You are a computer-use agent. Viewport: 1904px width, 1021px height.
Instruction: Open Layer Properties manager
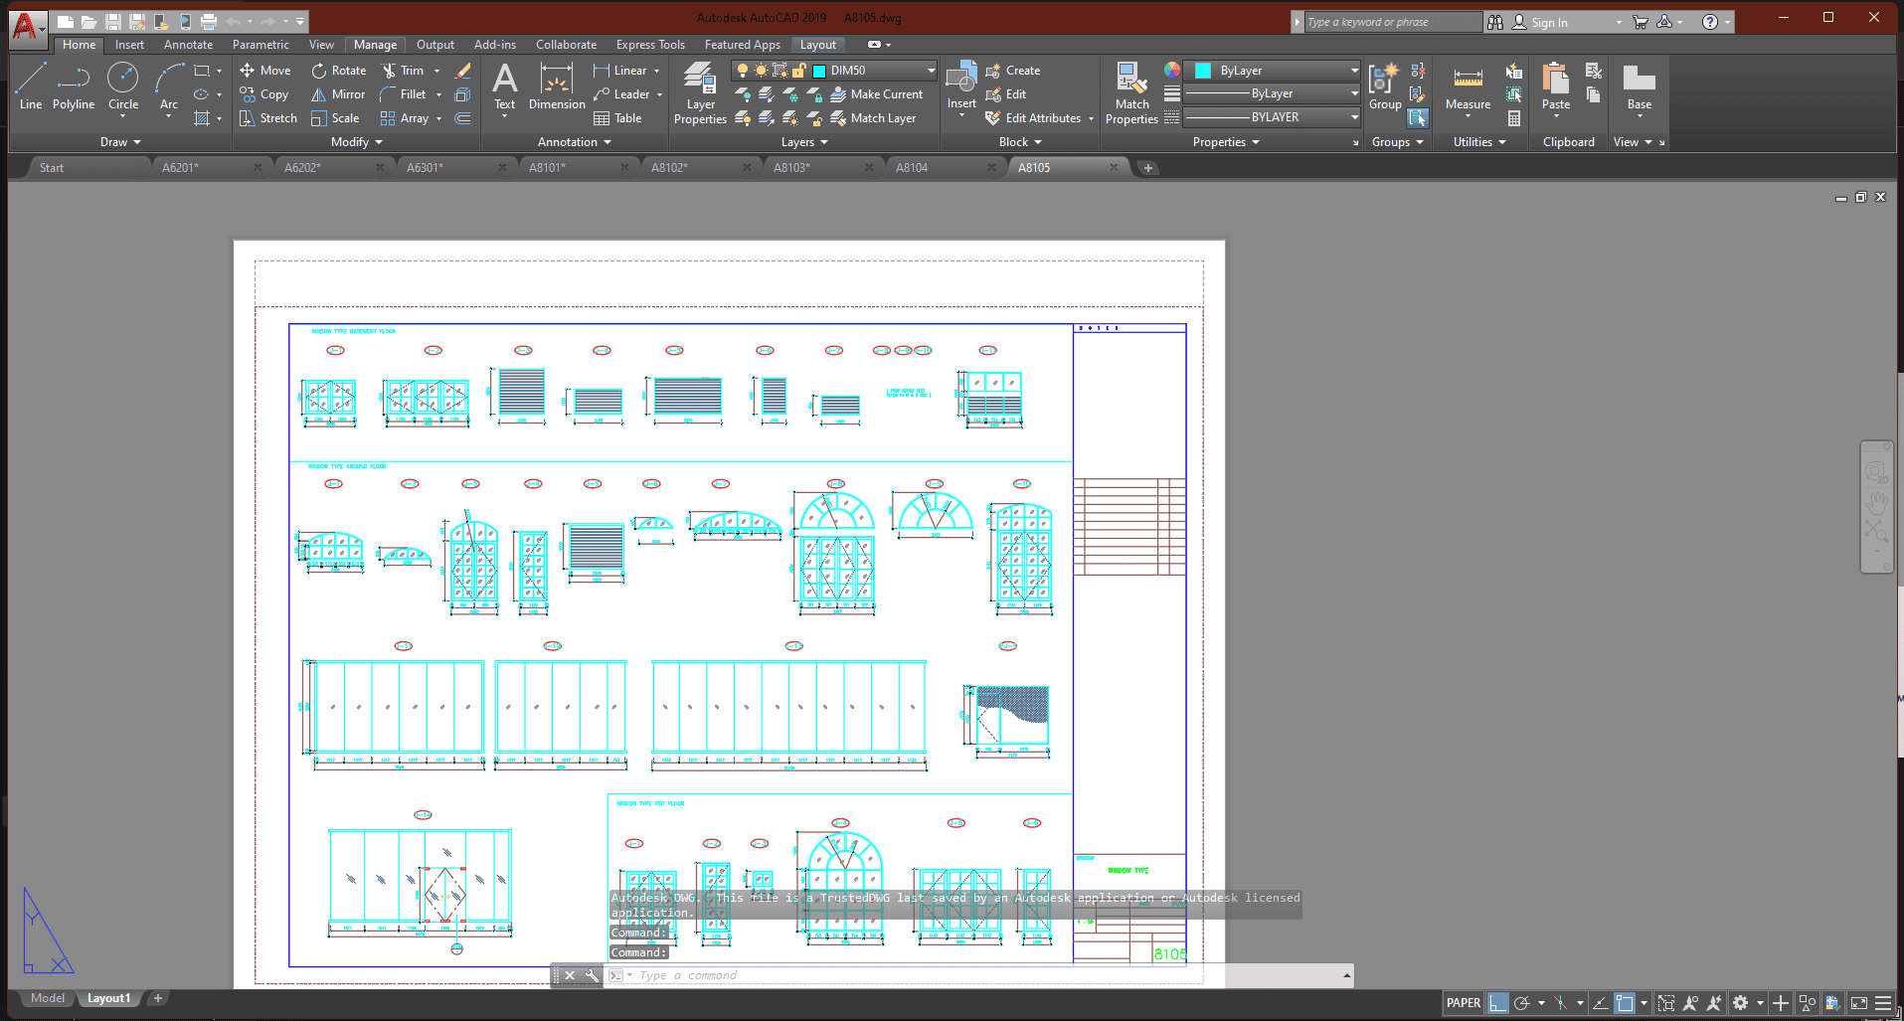pos(700,92)
